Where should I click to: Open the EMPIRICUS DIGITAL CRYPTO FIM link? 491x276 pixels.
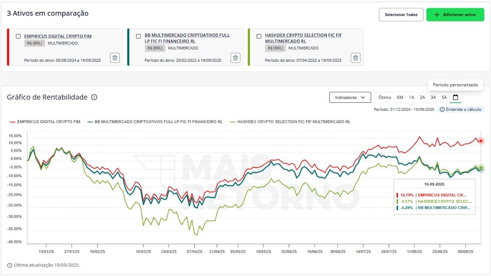tap(58, 36)
